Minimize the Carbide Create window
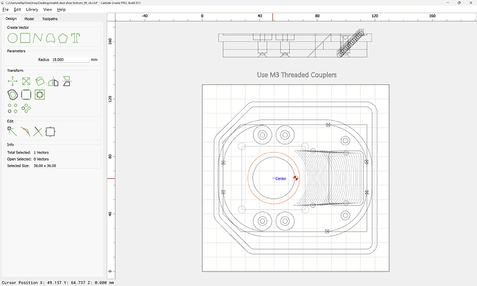 coord(448,3)
